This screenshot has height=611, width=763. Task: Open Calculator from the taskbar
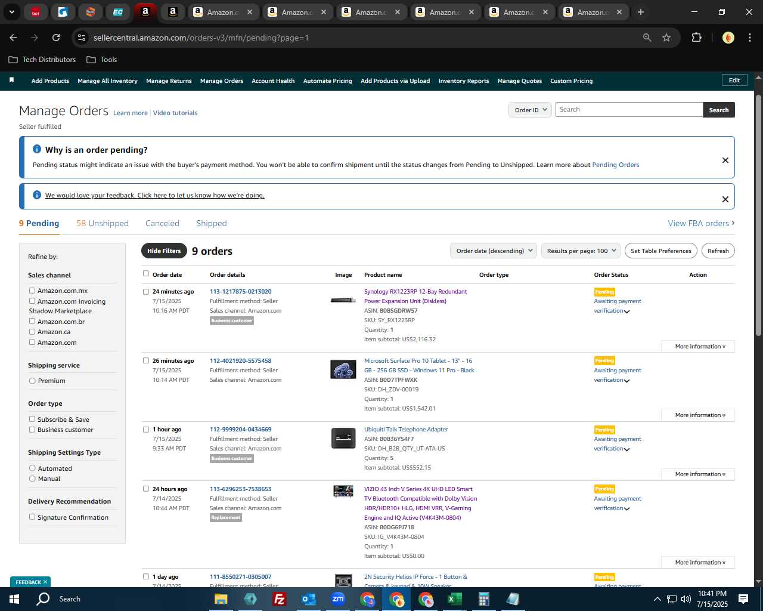pyautogui.click(x=484, y=599)
